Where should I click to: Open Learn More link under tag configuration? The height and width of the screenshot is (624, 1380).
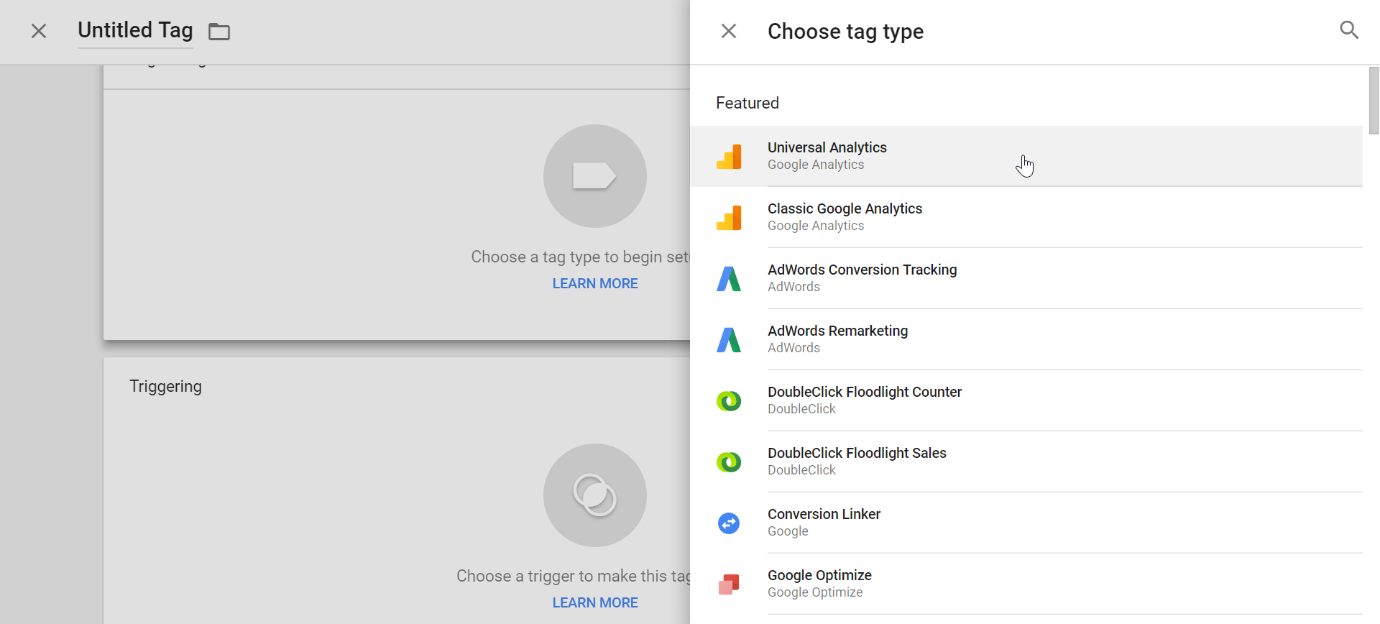coord(594,284)
